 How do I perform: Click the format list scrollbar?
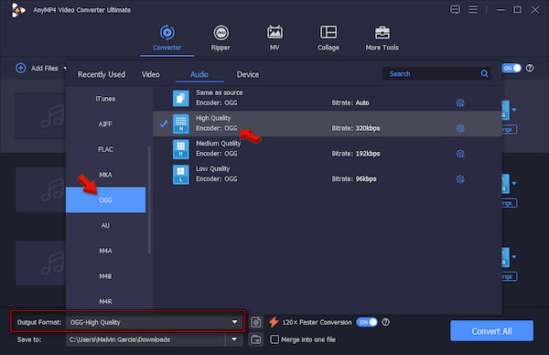(x=149, y=199)
